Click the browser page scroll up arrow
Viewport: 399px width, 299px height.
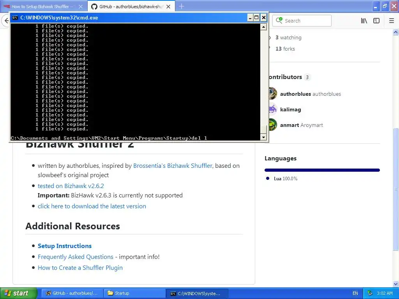396,32
